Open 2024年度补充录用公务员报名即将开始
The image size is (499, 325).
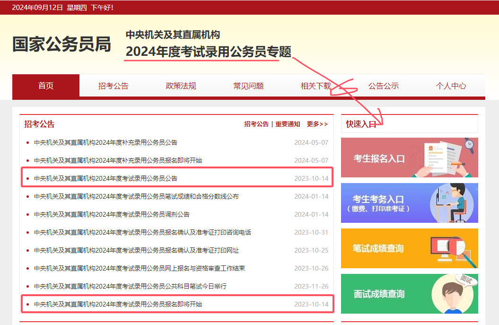tap(118, 160)
